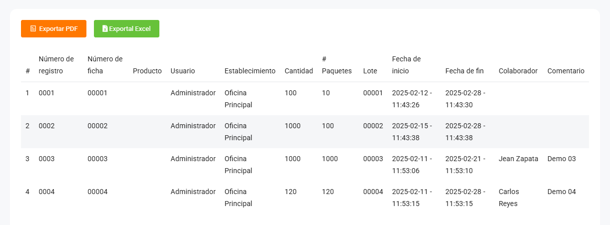
Task: Select registro number 0001 cell
Action: 46,93
